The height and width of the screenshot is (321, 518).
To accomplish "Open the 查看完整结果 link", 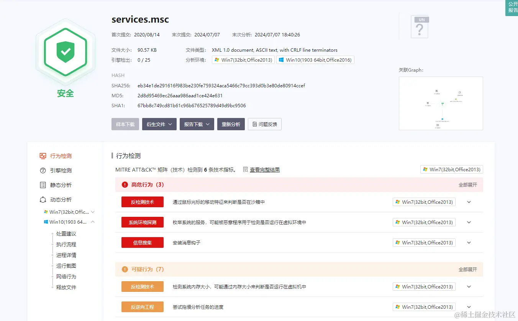I will tap(265, 170).
